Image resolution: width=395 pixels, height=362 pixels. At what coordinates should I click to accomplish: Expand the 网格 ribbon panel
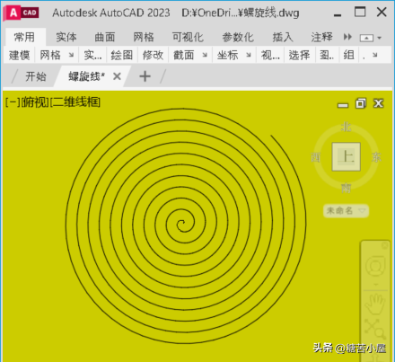(50, 55)
